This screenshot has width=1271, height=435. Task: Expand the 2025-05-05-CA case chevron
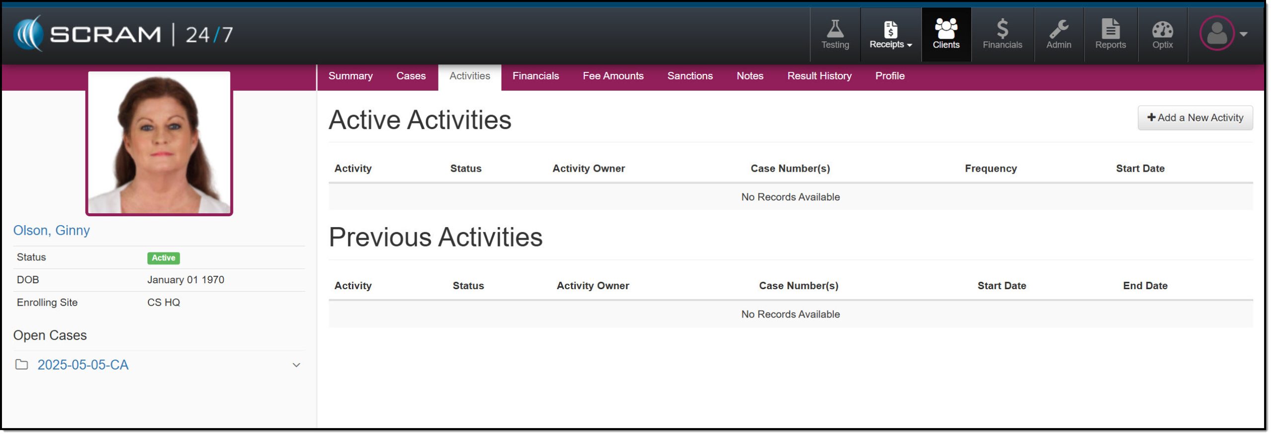click(296, 365)
